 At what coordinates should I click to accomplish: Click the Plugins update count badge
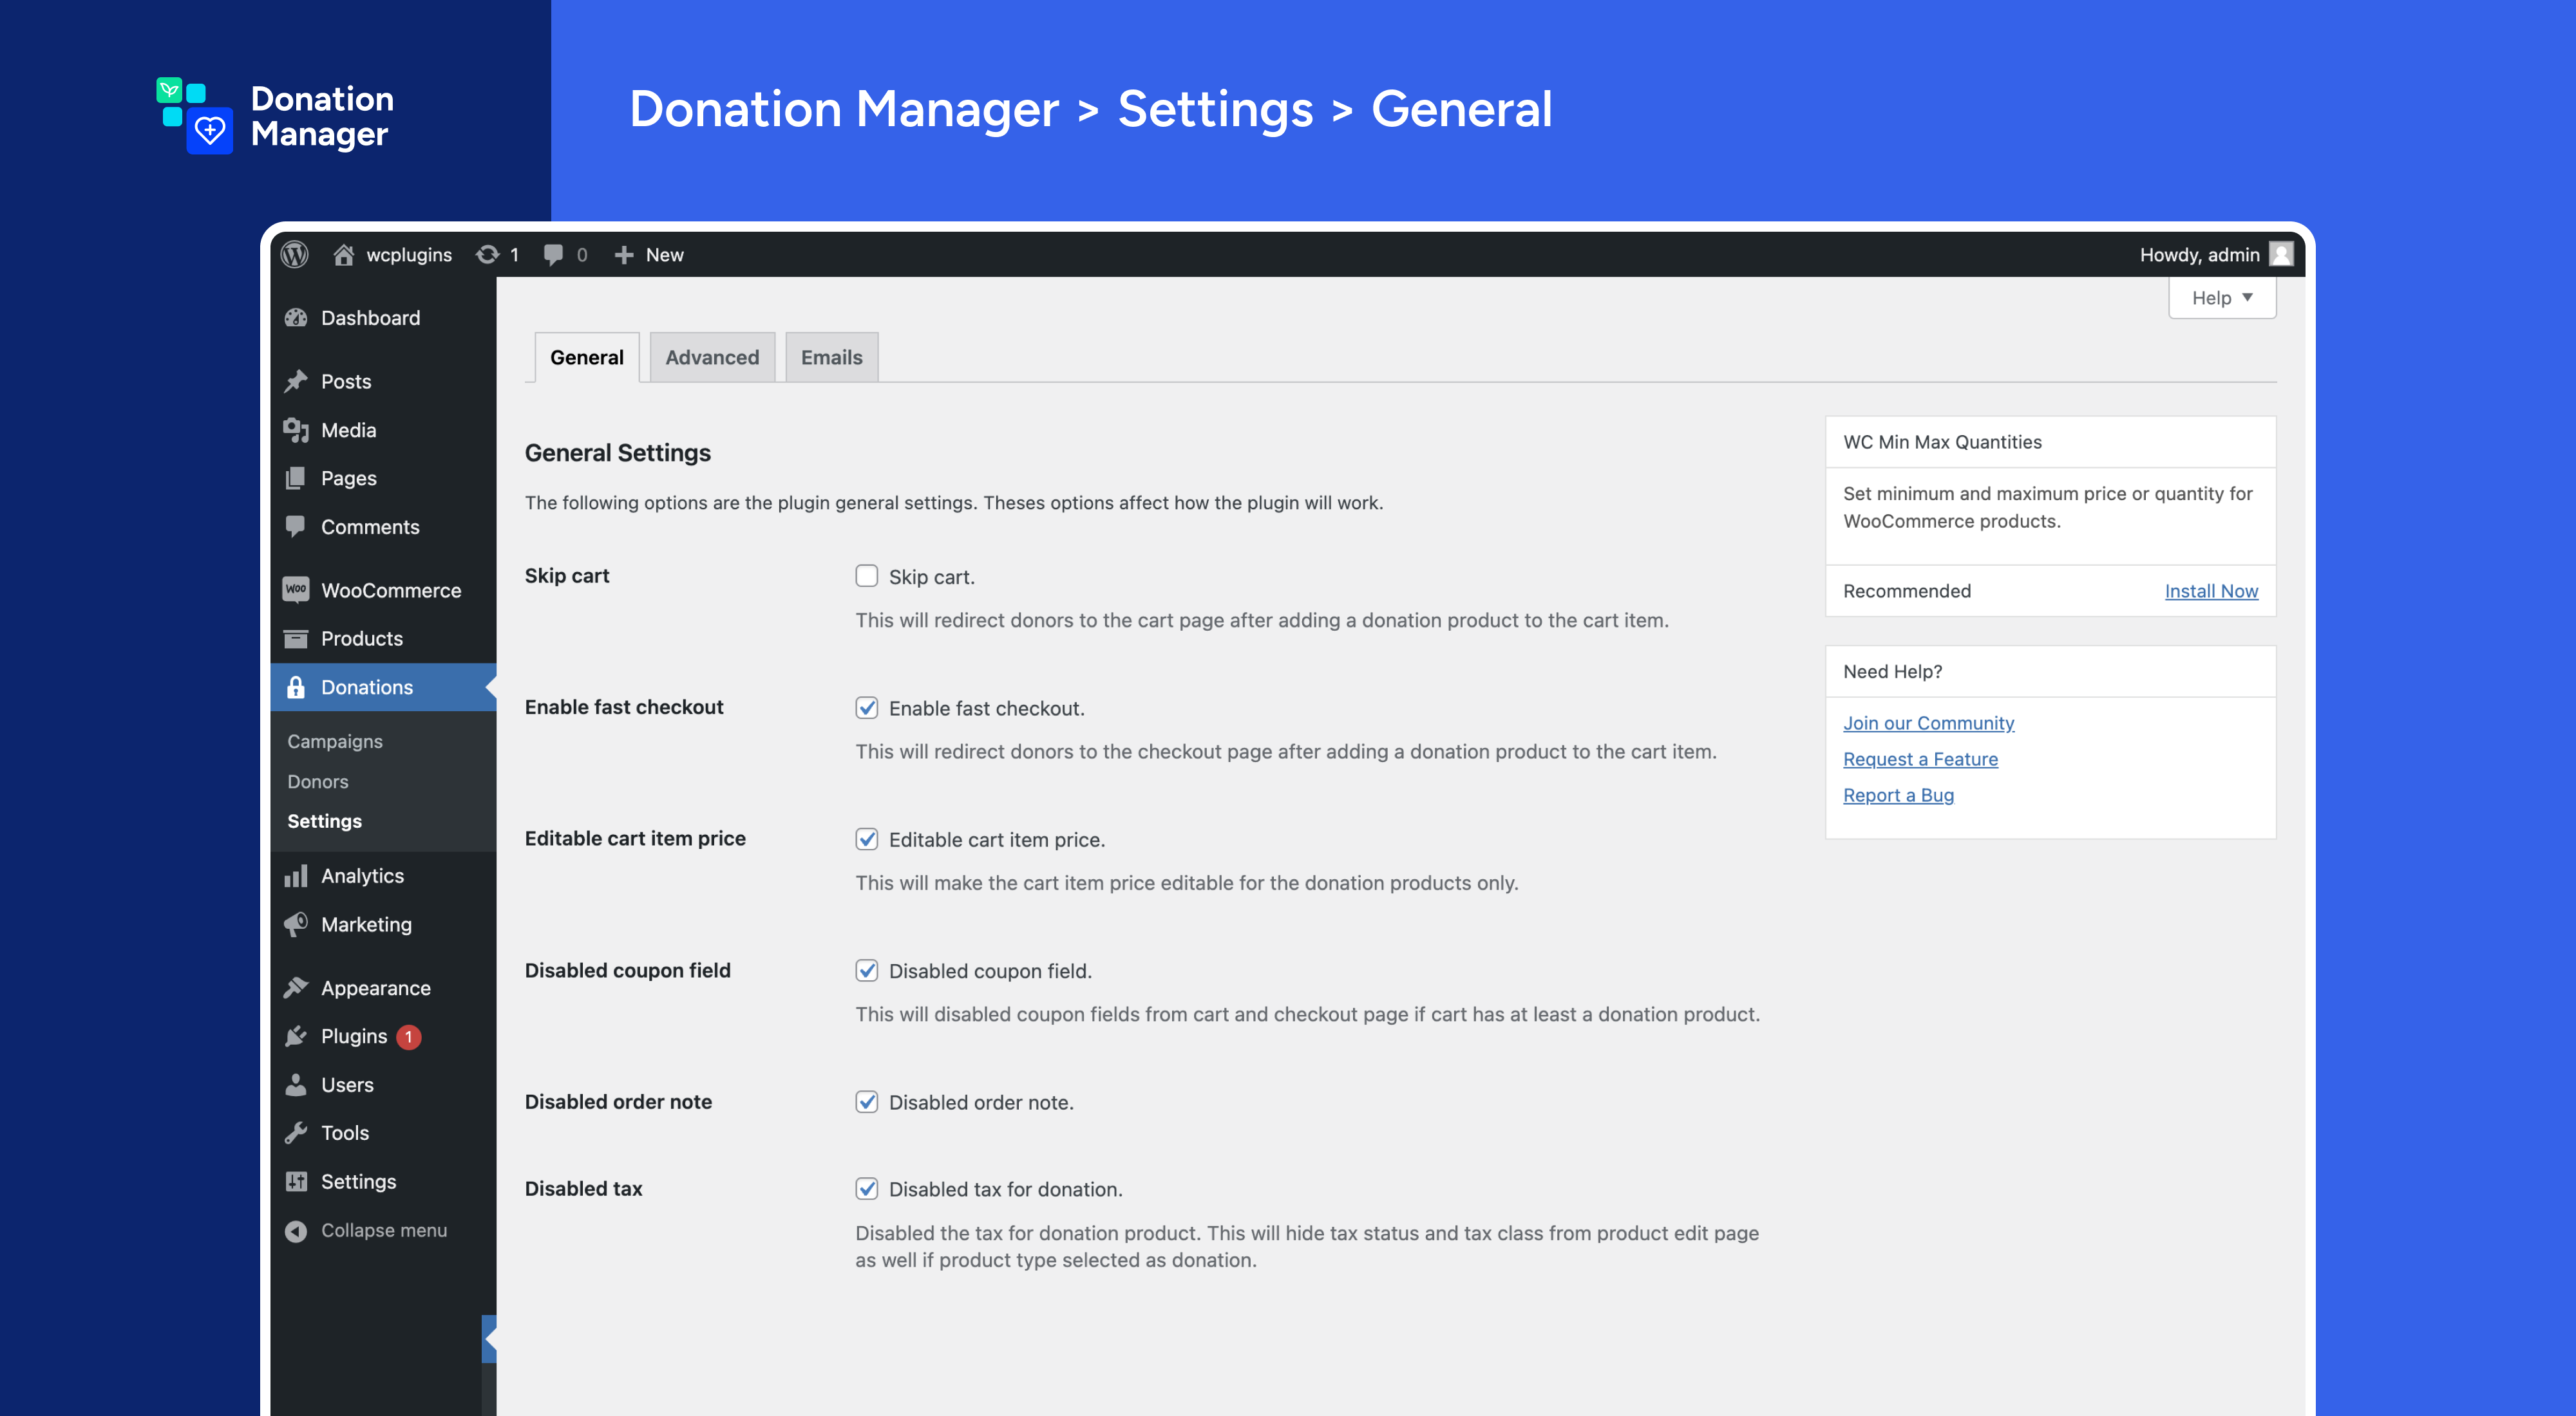408,1038
